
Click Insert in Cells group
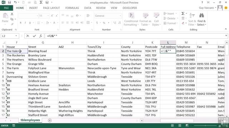pyautogui.click(x=170, y=14)
